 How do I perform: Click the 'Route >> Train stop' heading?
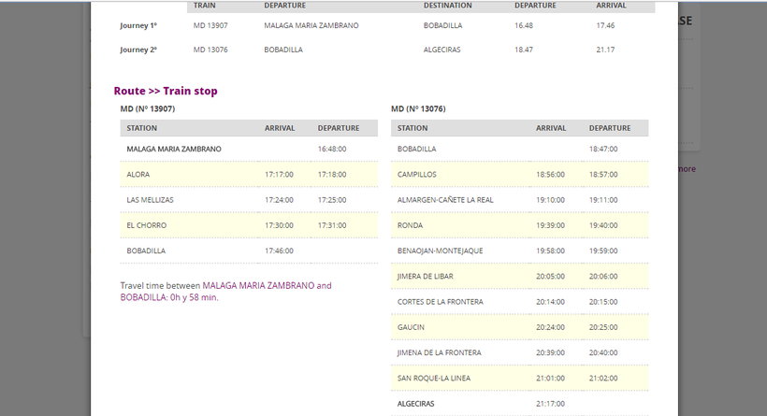(166, 91)
